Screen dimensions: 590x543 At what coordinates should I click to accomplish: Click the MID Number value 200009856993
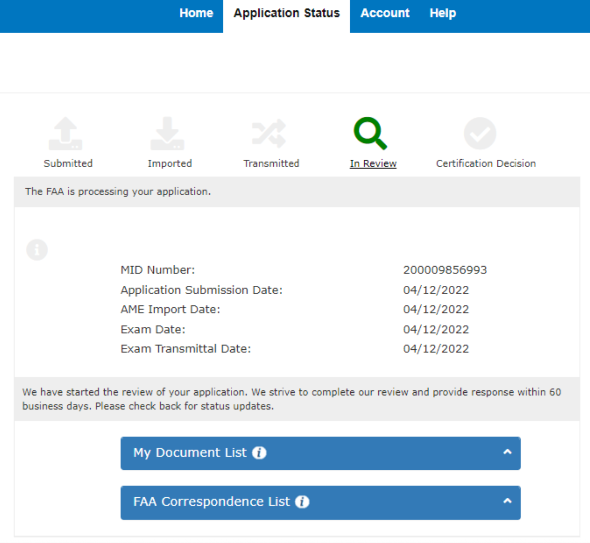coord(445,270)
